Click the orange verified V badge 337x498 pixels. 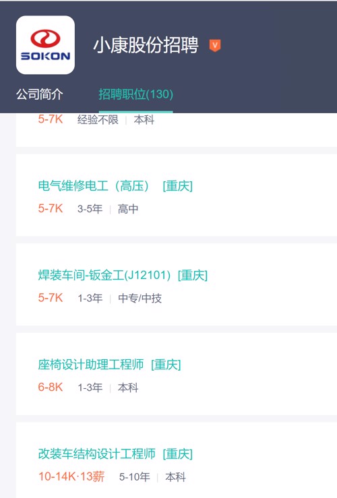click(x=215, y=45)
